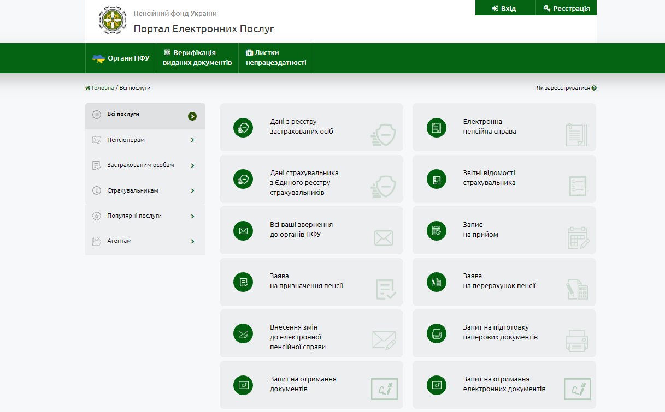Expand Всі послуги with the round arrow

(192, 116)
